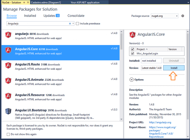Screen dimensions: 190x140
Task: Toggle the Mvc_AngularLogin project checkbox
Action: click(132, 53)
